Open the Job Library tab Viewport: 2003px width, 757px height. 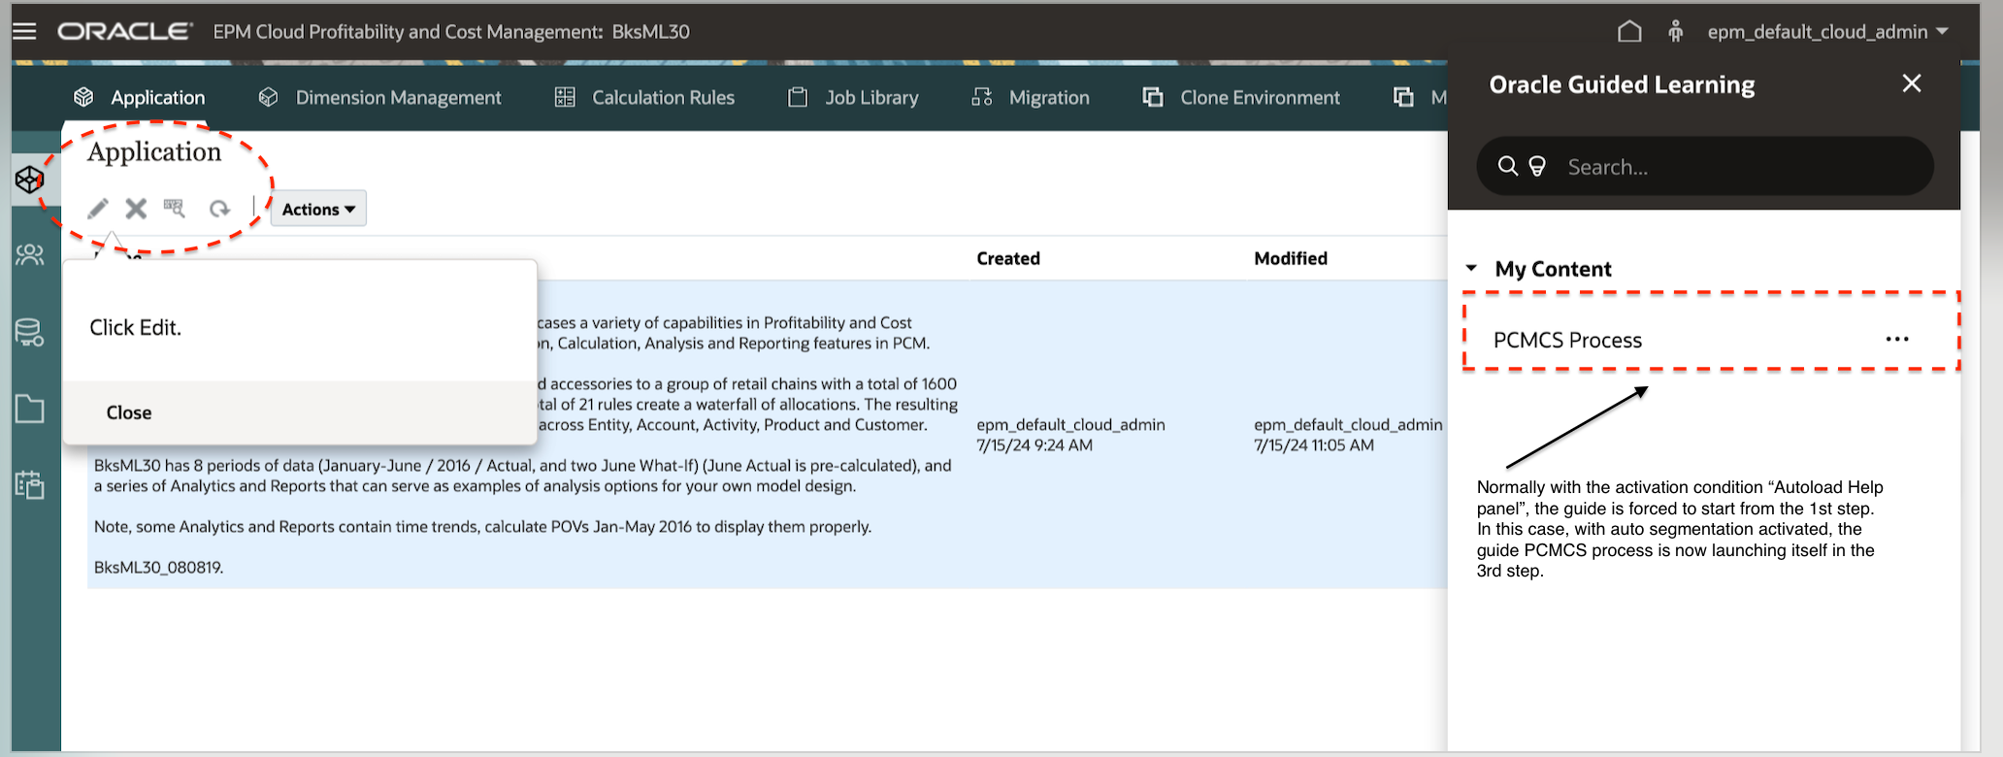point(853,97)
